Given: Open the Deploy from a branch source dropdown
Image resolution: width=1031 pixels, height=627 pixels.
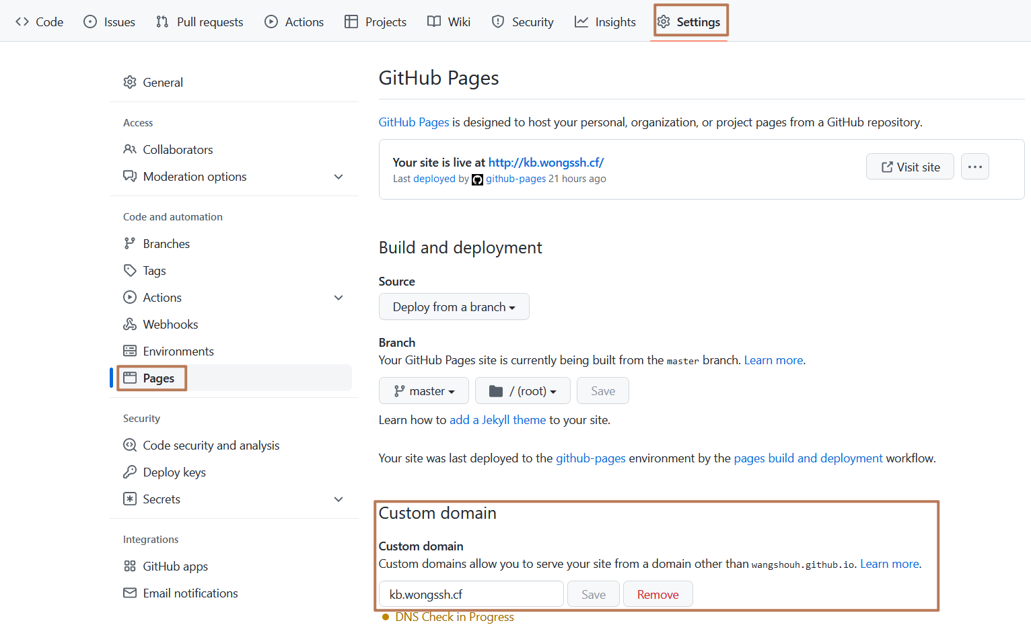Looking at the screenshot, I should [454, 306].
